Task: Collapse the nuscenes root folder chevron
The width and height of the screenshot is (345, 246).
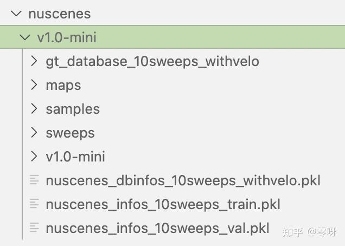Action: tap(16, 14)
